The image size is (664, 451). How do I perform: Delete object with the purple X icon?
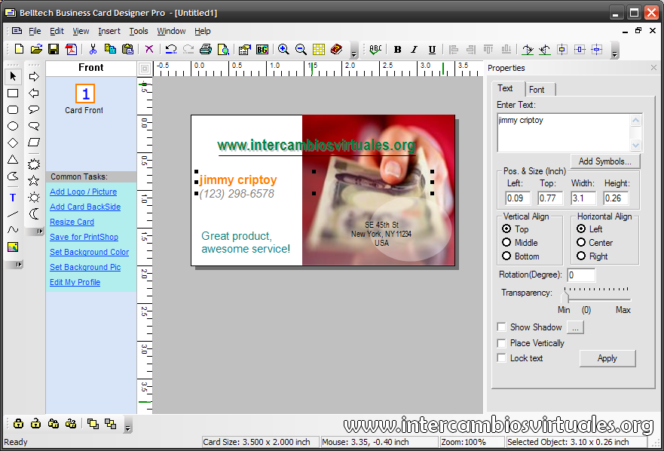[x=149, y=49]
